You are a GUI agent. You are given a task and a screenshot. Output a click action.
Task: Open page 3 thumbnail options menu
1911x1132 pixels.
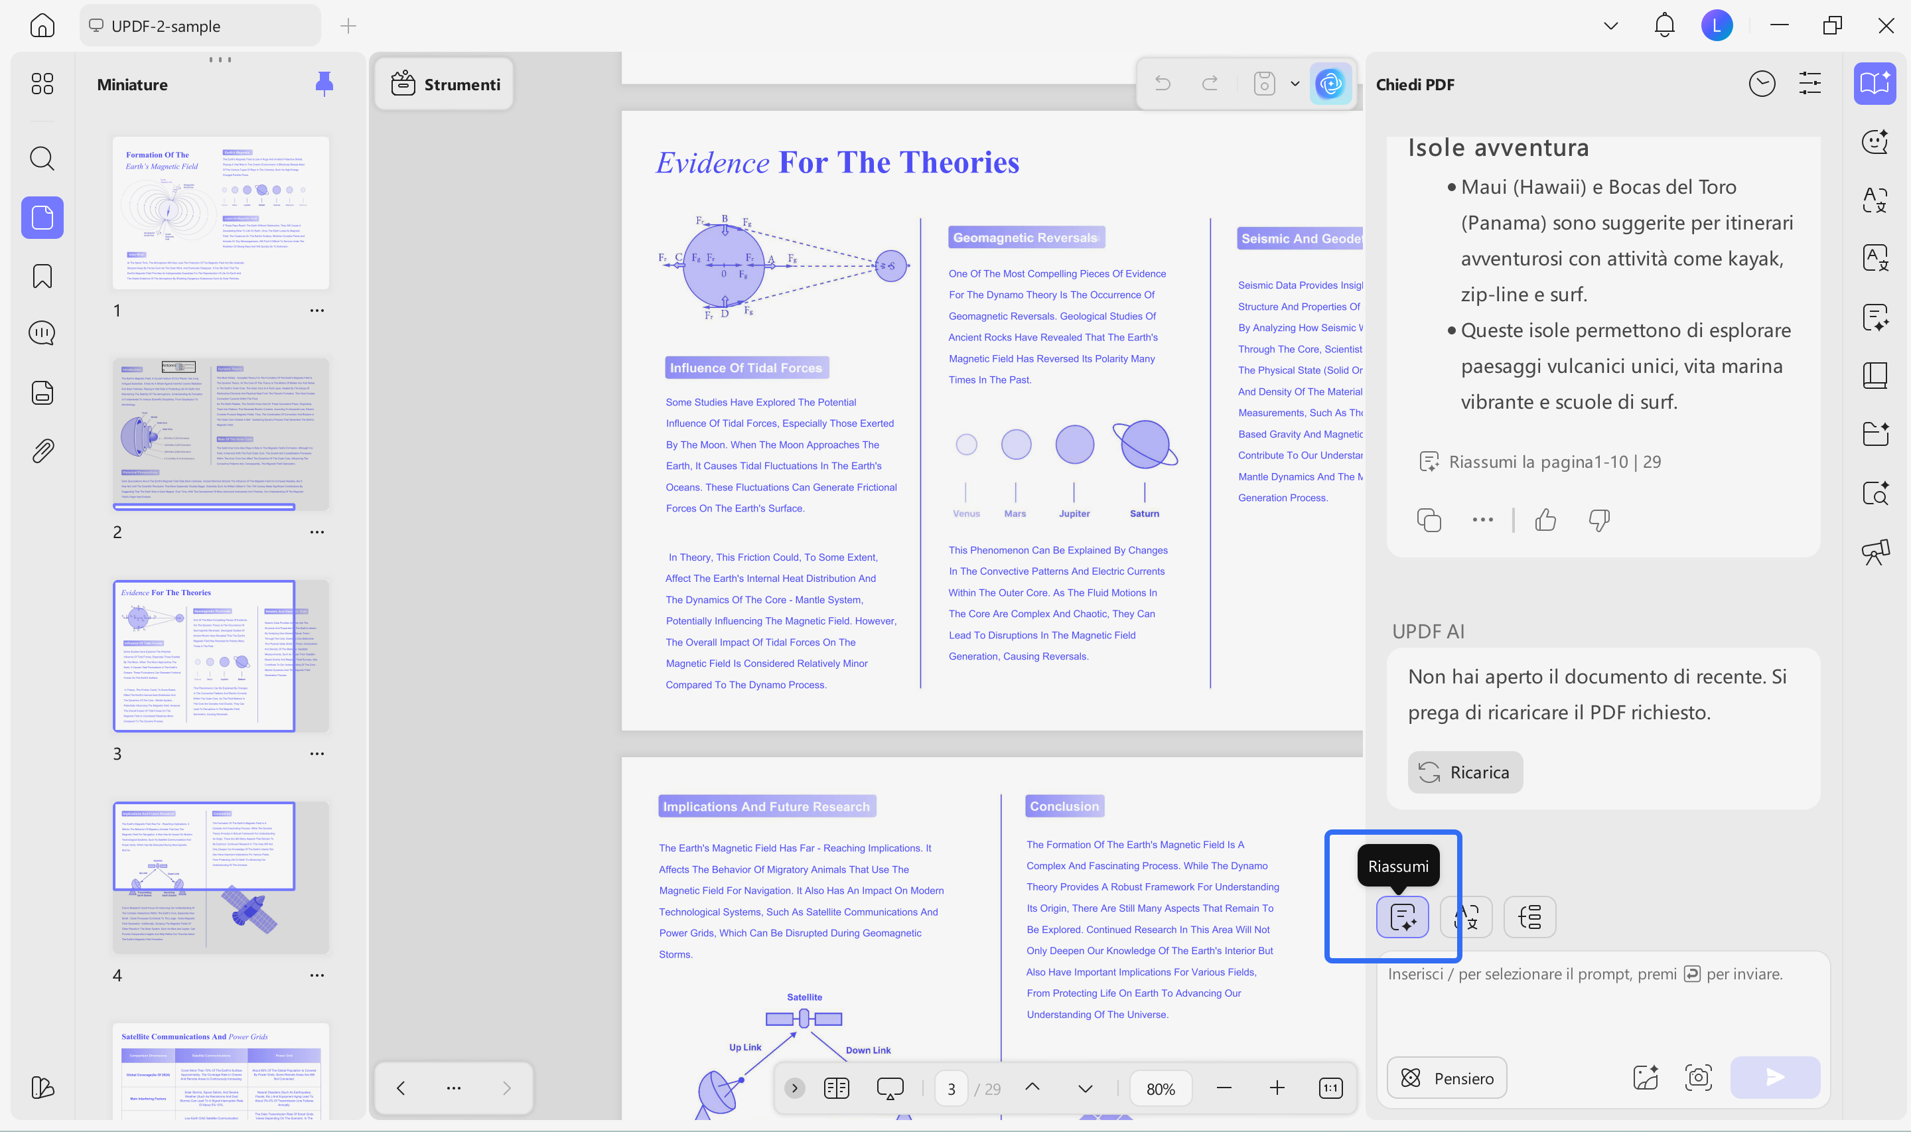(x=317, y=754)
